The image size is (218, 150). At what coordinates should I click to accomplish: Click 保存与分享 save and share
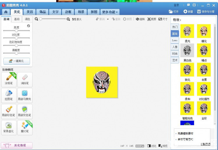coord(206,12)
